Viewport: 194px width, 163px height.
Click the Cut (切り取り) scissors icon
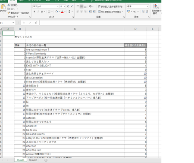coord(9,5)
